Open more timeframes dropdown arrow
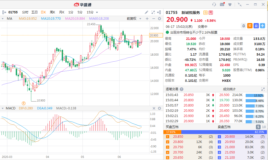This screenshot has height=160, width=268. click(x=97, y=12)
